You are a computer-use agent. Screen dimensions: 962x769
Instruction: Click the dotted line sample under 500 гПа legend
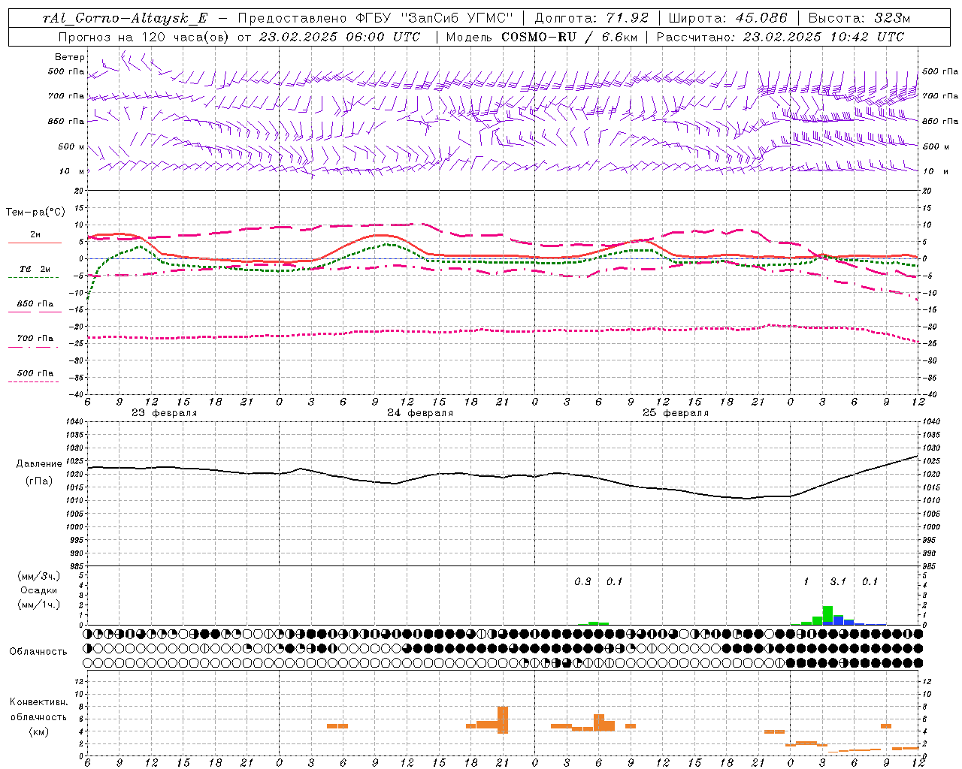pyautogui.click(x=33, y=381)
